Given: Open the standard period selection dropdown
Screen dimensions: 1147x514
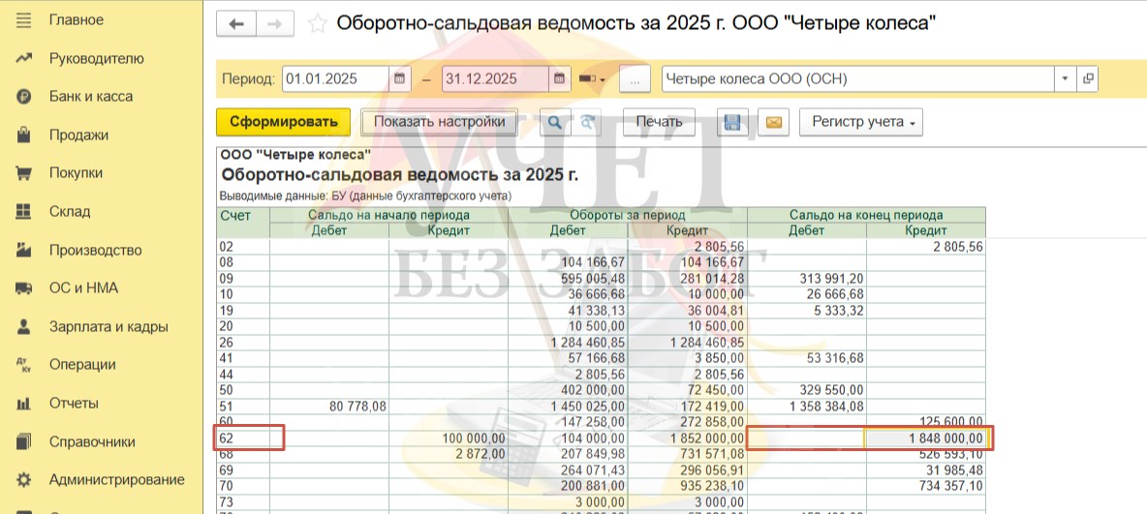Looking at the screenshot, I should tap(592, 79).
